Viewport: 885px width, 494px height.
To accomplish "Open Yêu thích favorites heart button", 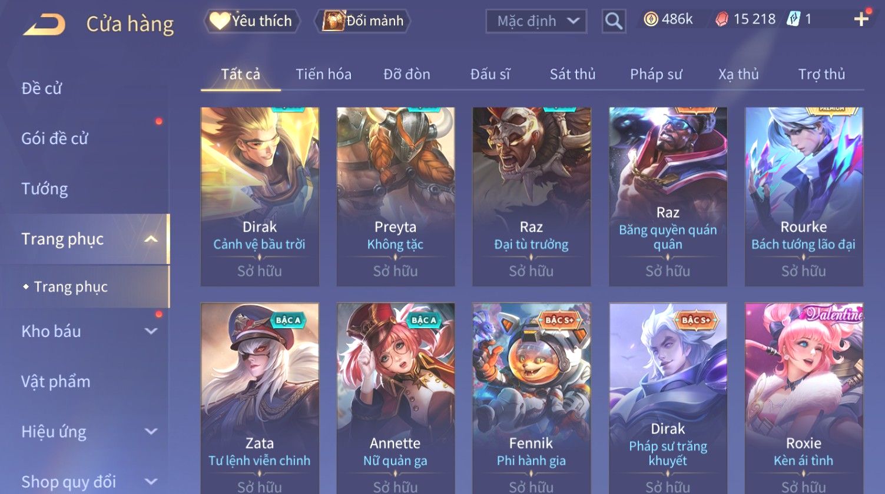I will (x=251, y=21).
